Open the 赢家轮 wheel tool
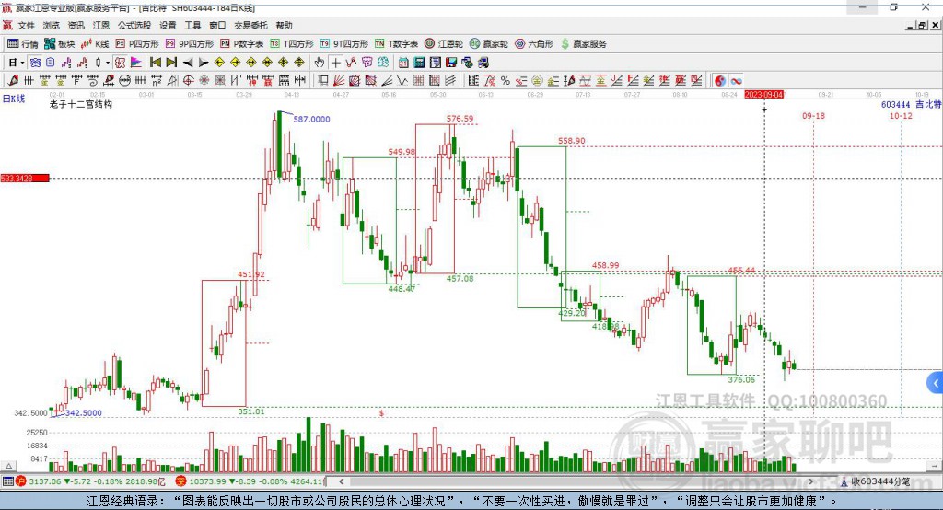 click(489, 44)
